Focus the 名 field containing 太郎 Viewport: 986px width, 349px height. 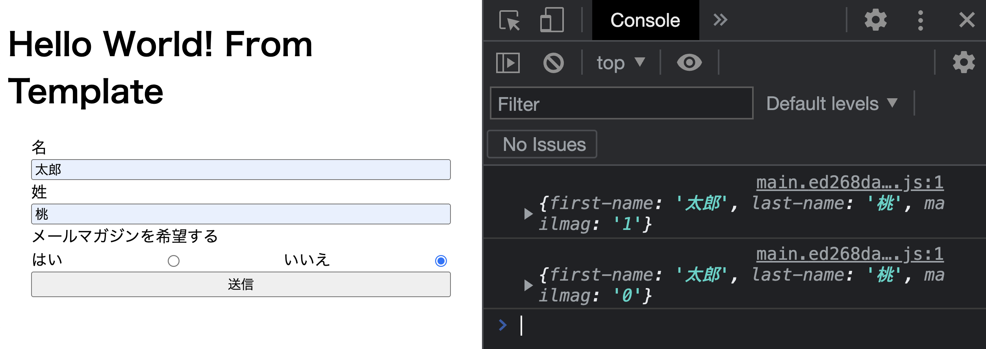241,169
